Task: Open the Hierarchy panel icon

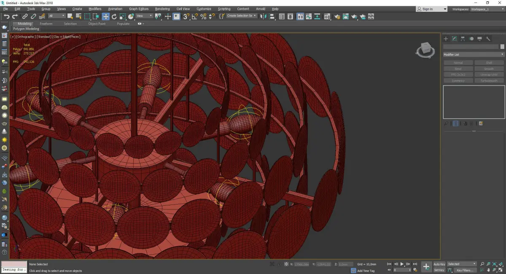Action: click(x=463, y=38)
